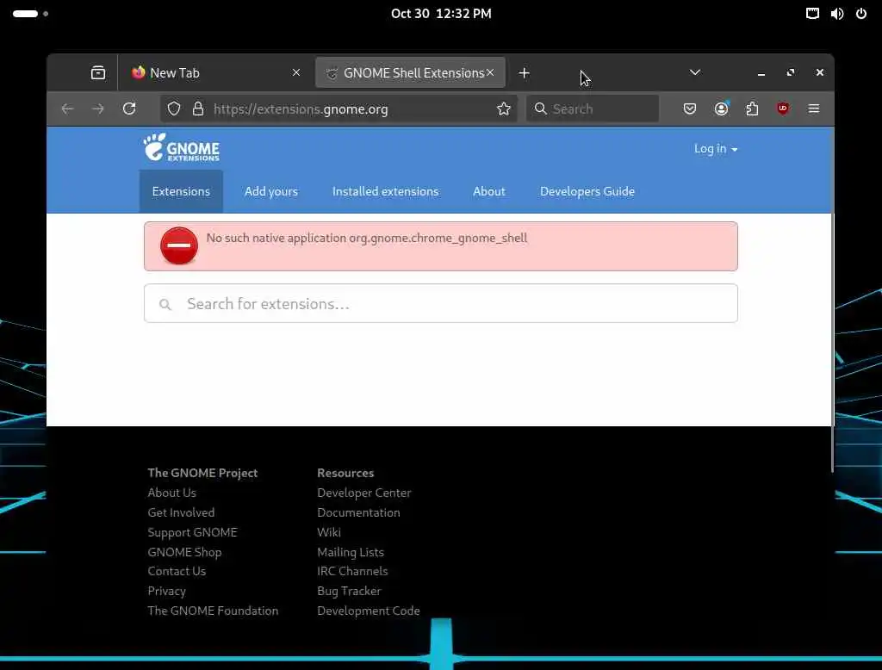Open the Mailing Lists link
The image size is (882, 670).
[x=351, y=552]
